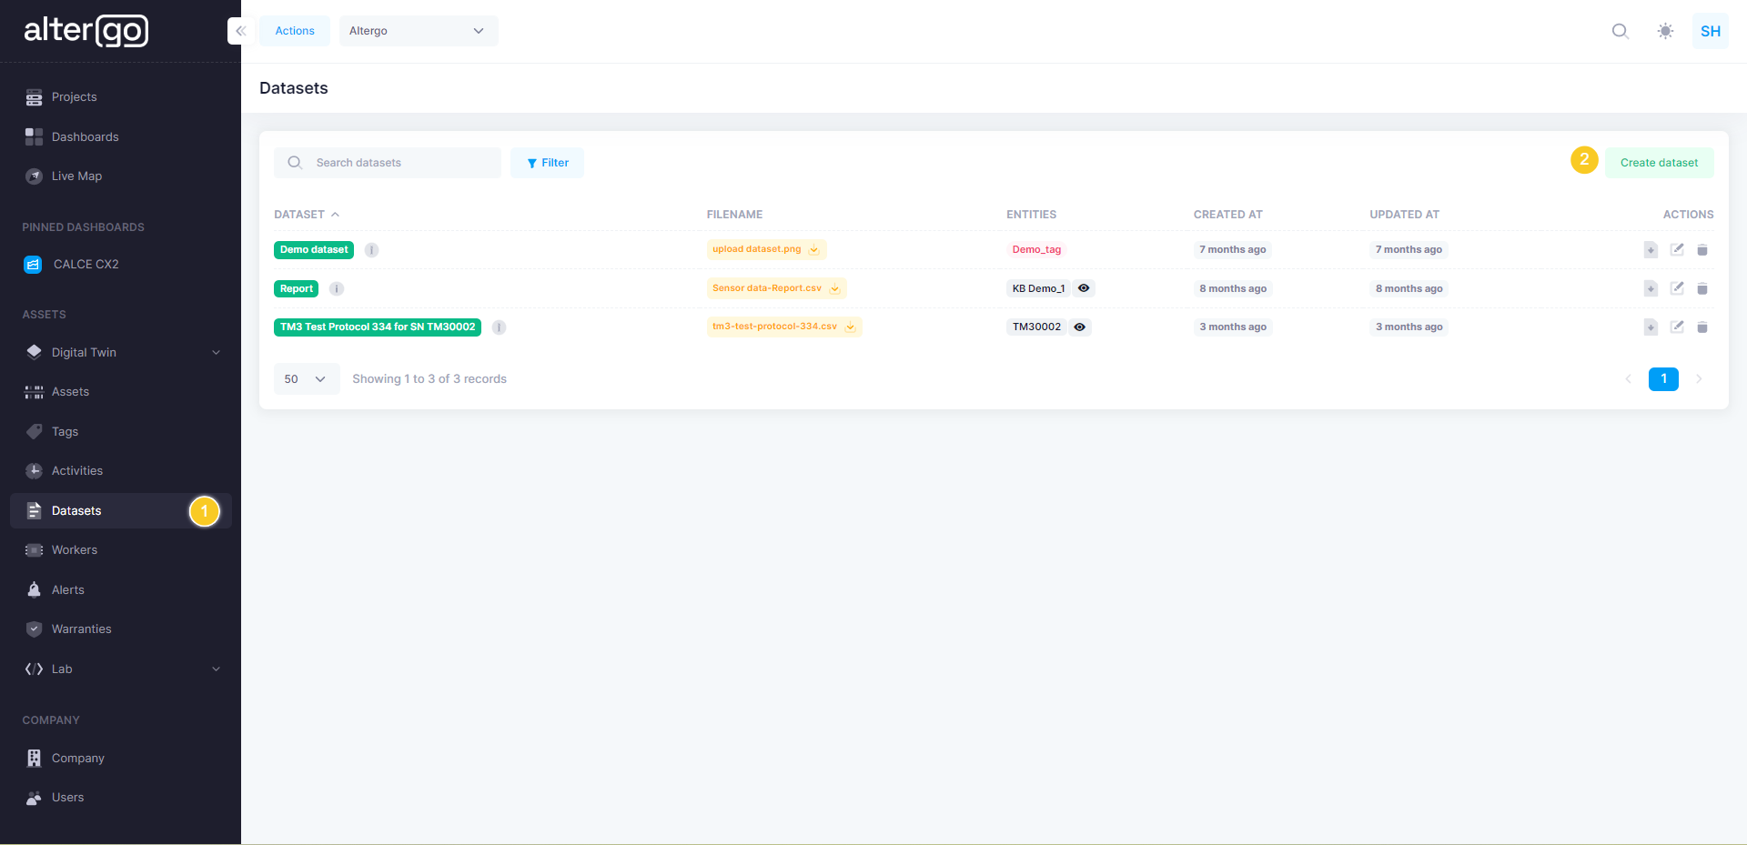The height and width of the screenshot is (845, 1747).
Task: Open info icon next to Demo dataset
Action: click(371, 250)
